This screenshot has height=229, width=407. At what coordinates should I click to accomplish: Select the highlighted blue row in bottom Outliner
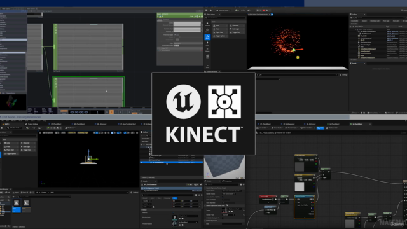pyautogui.click(x=171, y=162)
